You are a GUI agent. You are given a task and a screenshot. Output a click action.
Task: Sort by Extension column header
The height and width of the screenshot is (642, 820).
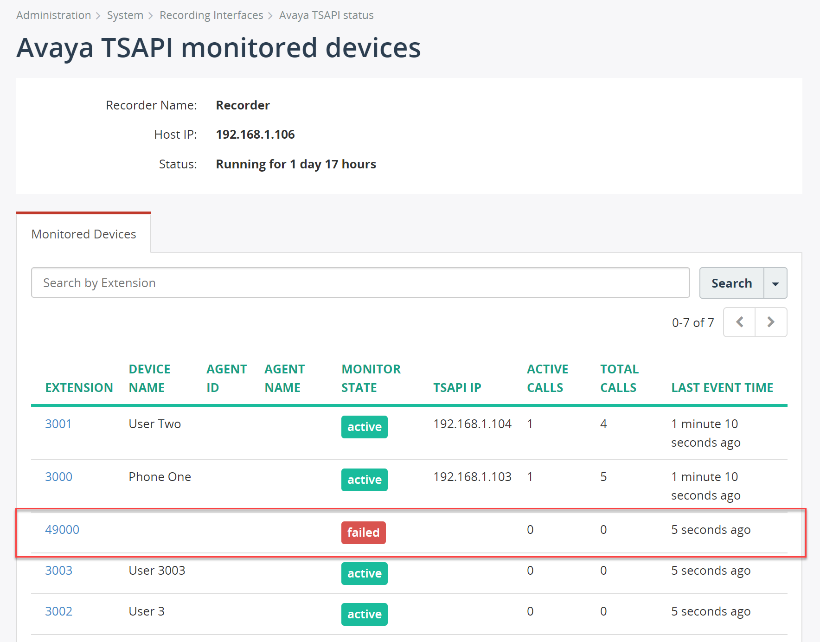(79, 388)
